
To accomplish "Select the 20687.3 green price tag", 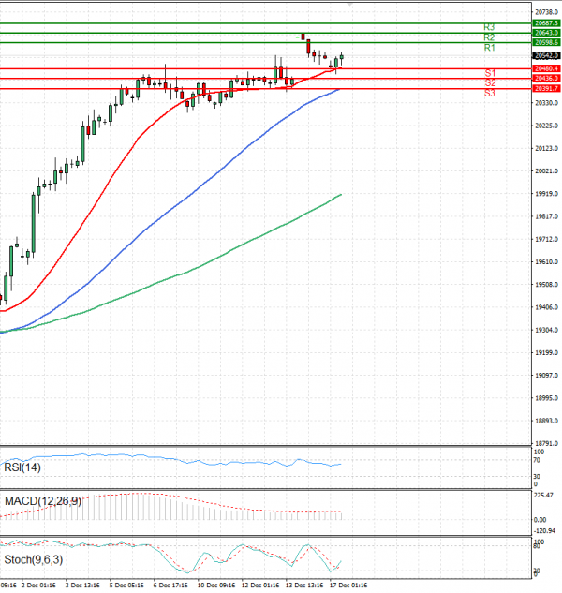I will [x=546, y=23].
